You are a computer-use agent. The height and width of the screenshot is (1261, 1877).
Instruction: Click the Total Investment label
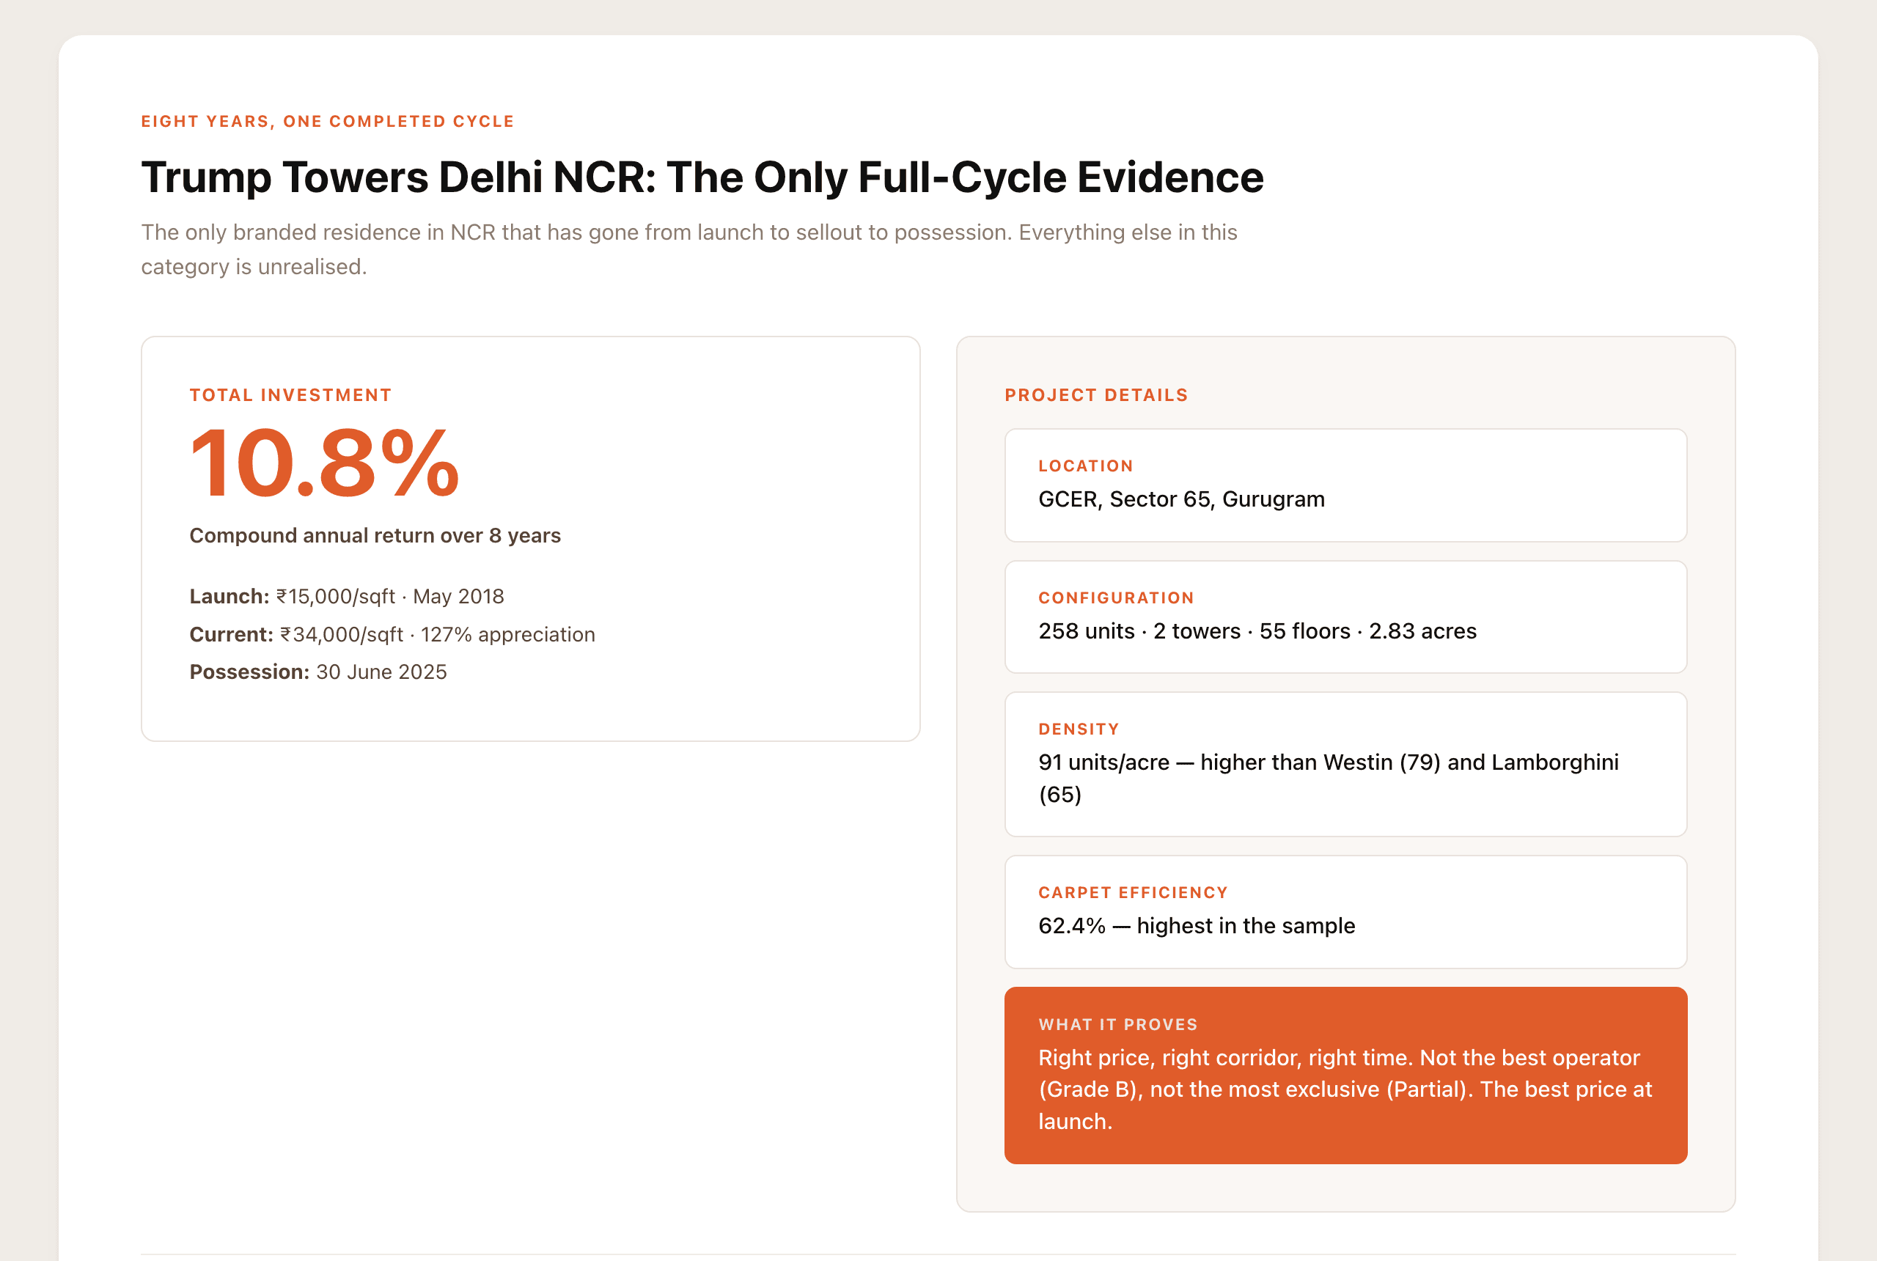[290, 395]
